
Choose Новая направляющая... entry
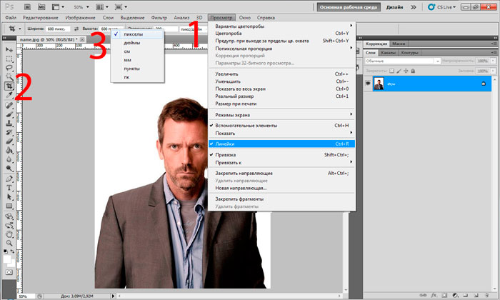point(281,188)
